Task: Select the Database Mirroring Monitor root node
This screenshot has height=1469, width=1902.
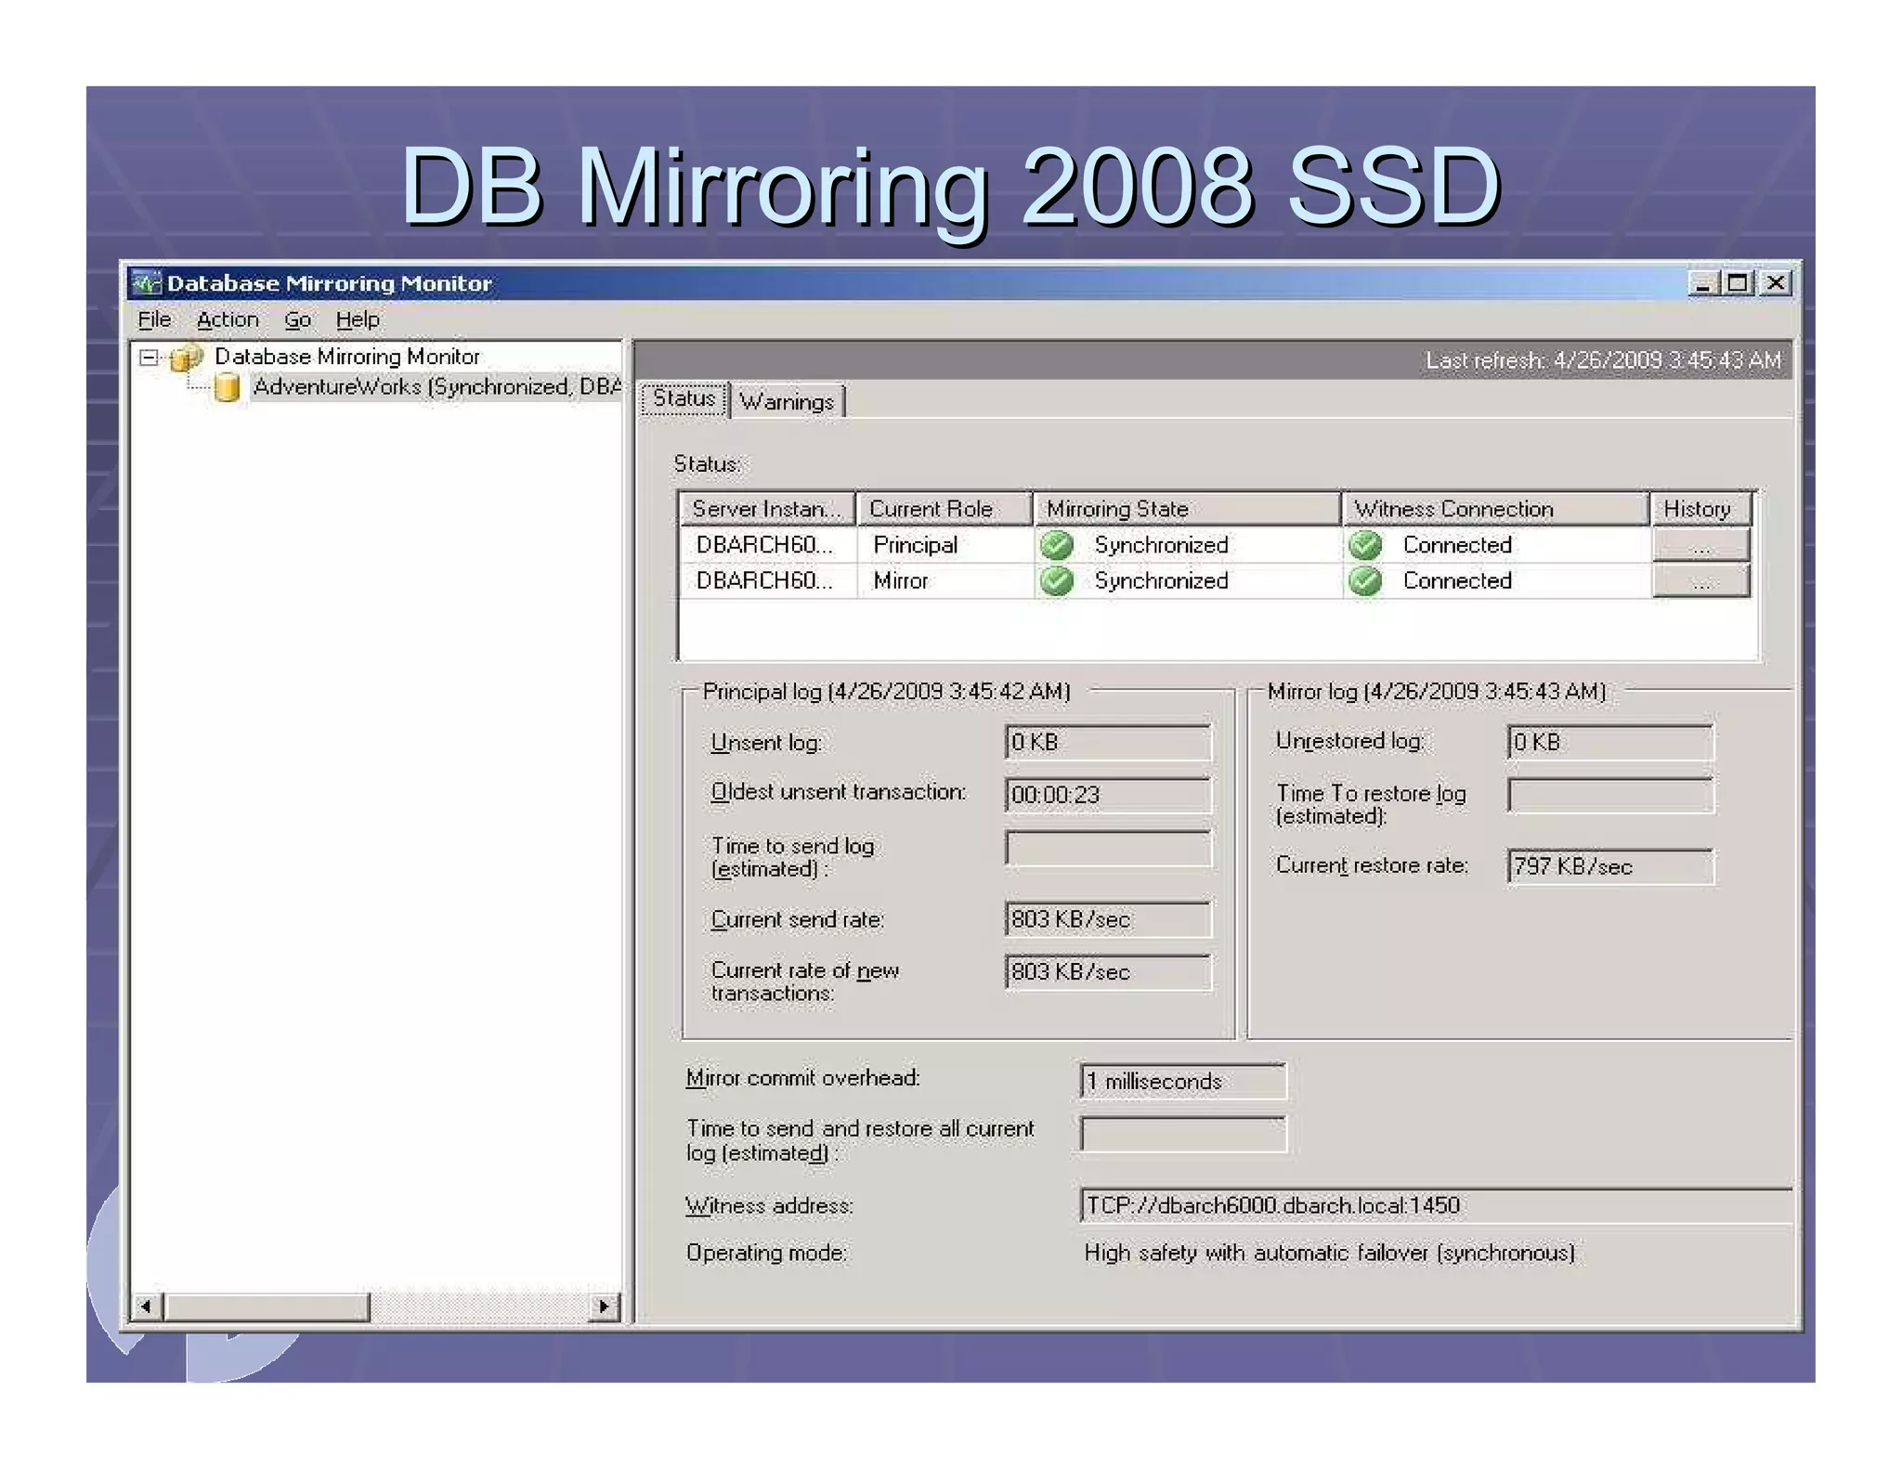Action: pos(347,357)
